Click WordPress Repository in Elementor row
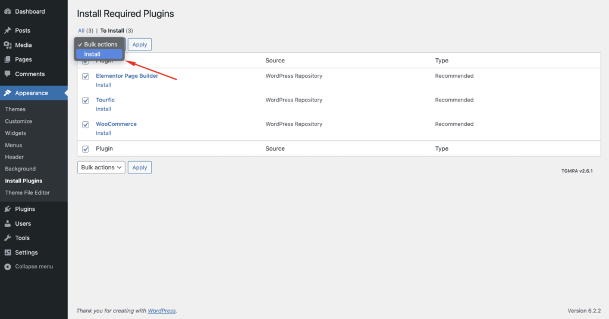Screen dimensions: 609x319 click(294, 75)
